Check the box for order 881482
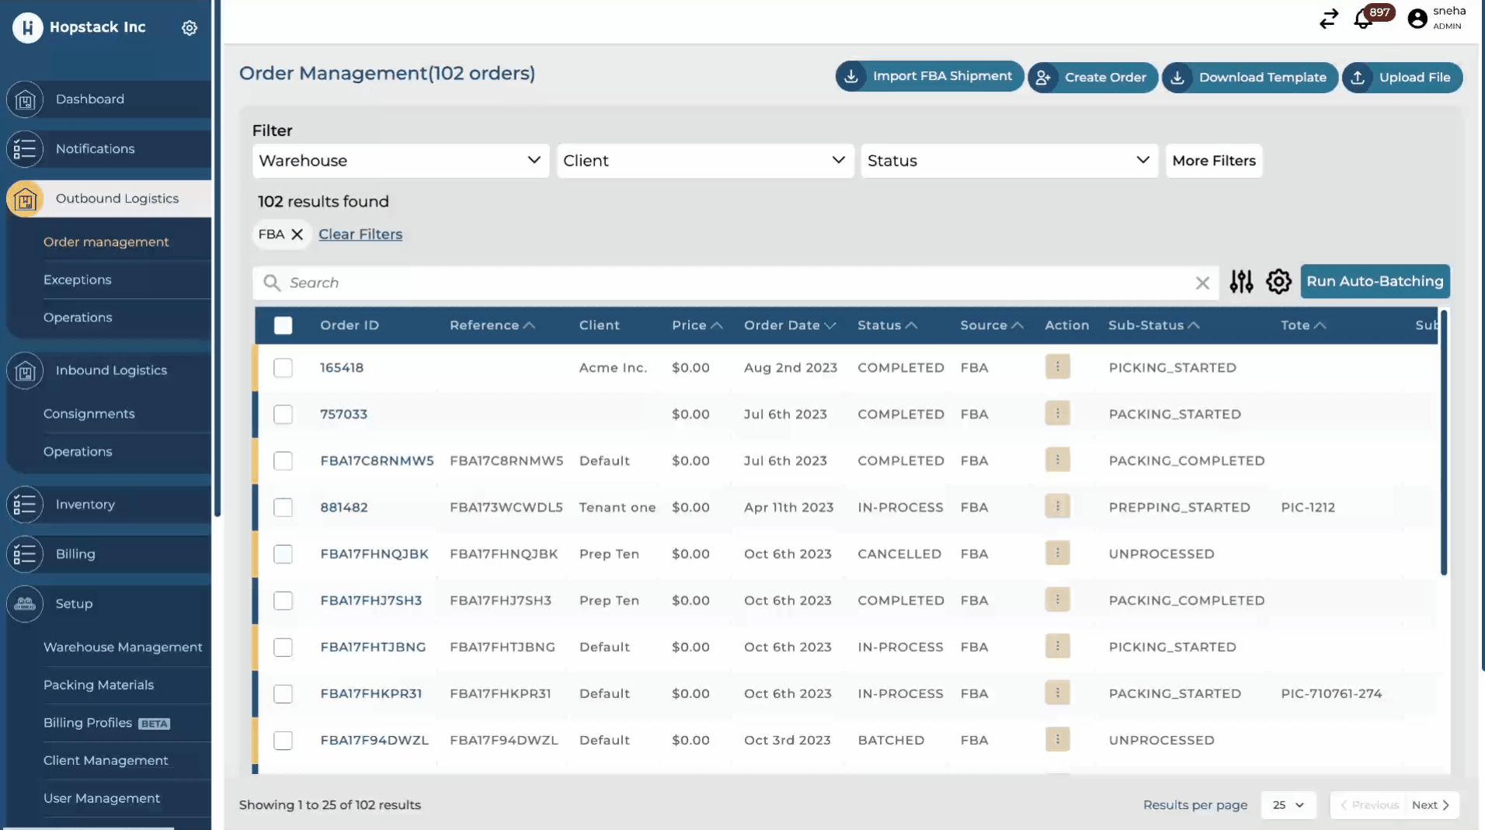Image resolution: width=1485 pixels, height=830 pixels. coord(283,508)
